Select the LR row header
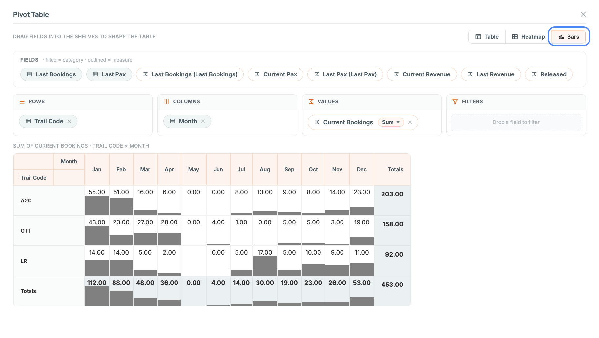The height and width of the screenshot is (338, 599). tap(49, 261)
